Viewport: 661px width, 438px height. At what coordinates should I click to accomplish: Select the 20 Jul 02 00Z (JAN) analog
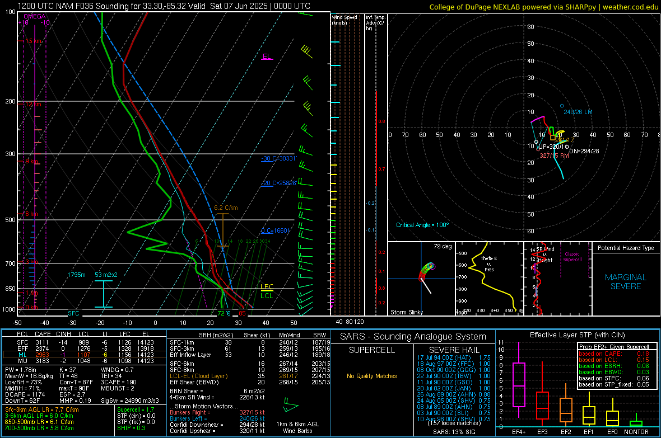click(454, 388)
